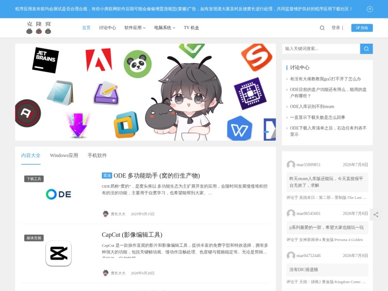Image resolution: width=388 pixels, height=291 pixels.
Task: Close the blue announcement banner
Action: coord(370,9)
